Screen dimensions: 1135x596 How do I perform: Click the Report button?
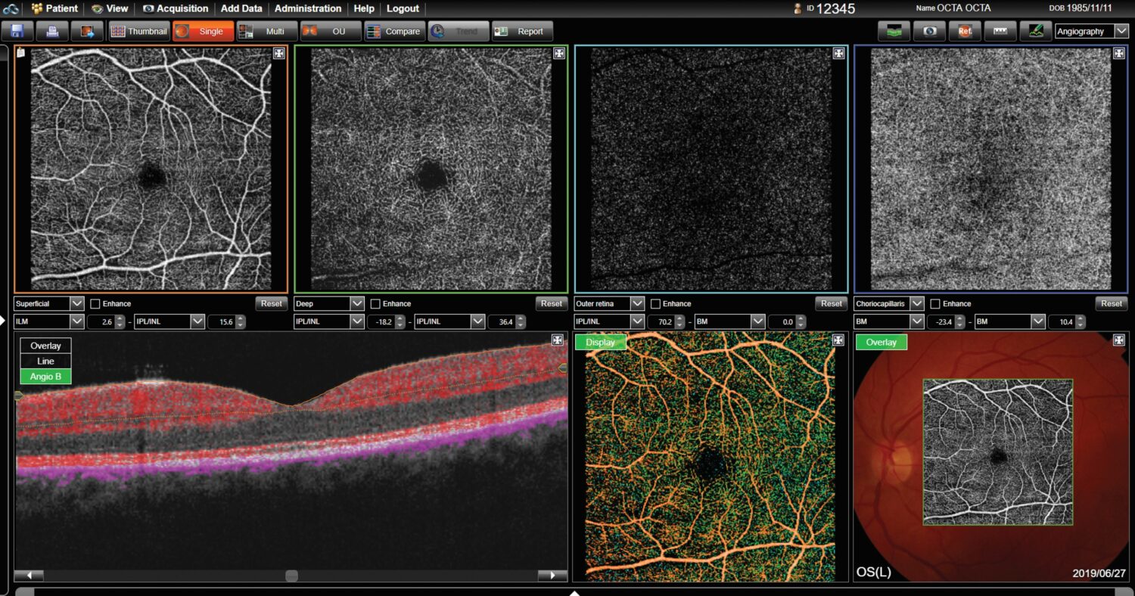point(522,32)
